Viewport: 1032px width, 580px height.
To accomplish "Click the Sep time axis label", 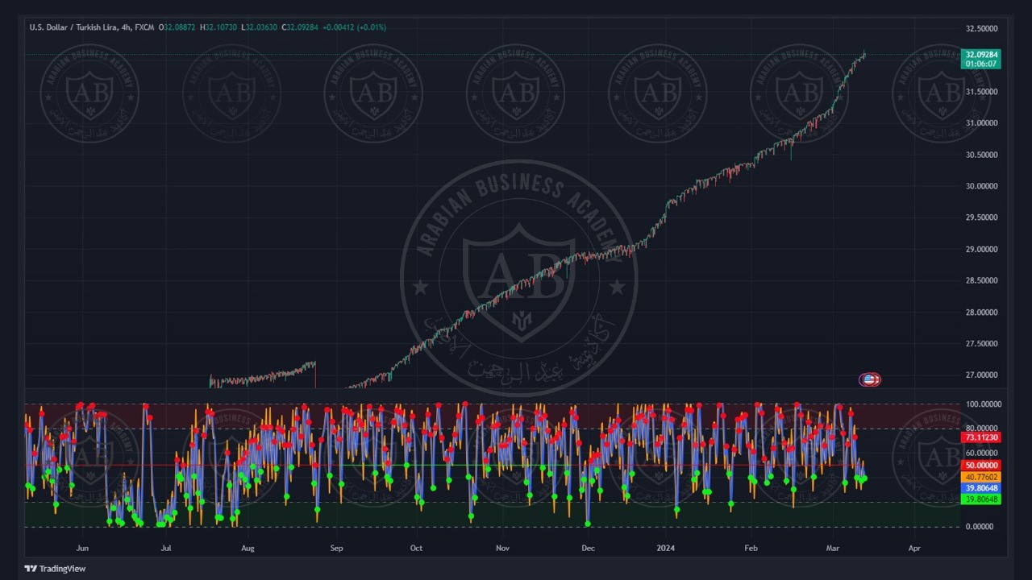I will tap(336, 548).
